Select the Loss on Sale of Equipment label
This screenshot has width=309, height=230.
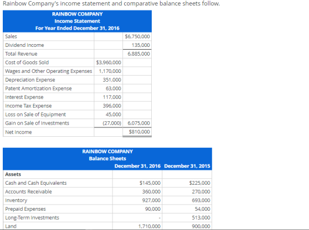[35, 114]
